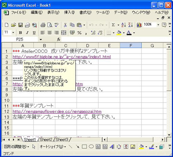Select column G header
This screenshot has height=157, width=173.
(x=152, y=46)
